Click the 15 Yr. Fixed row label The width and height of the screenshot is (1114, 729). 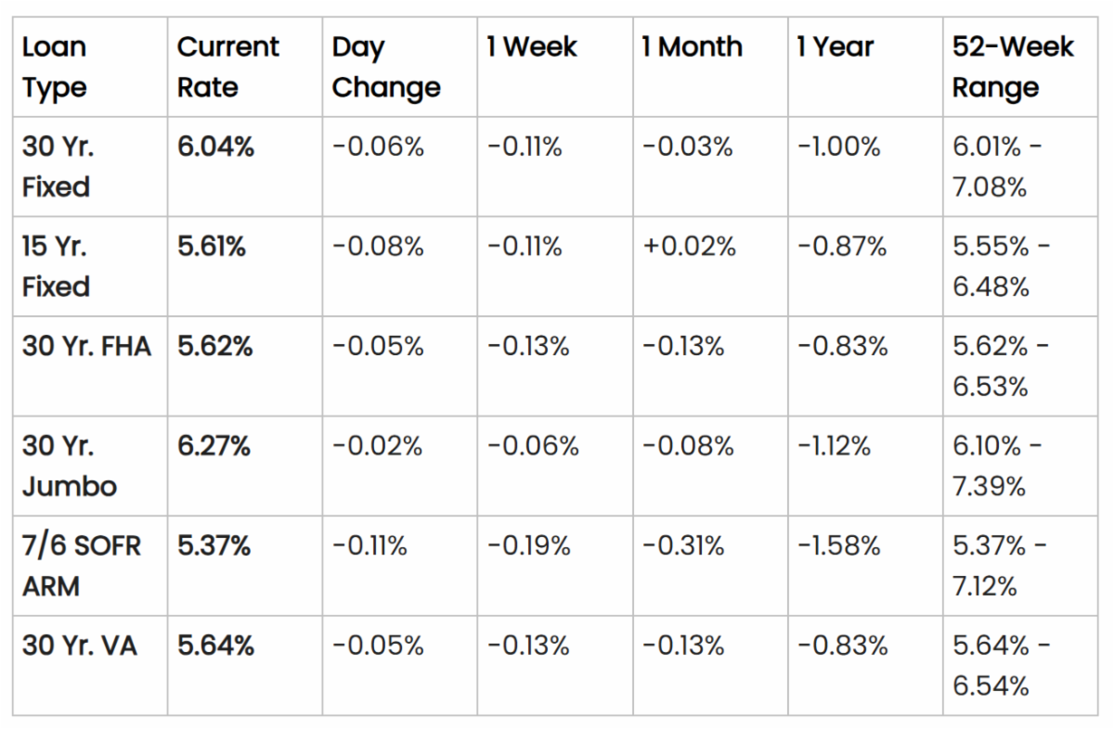pos(57,266)
